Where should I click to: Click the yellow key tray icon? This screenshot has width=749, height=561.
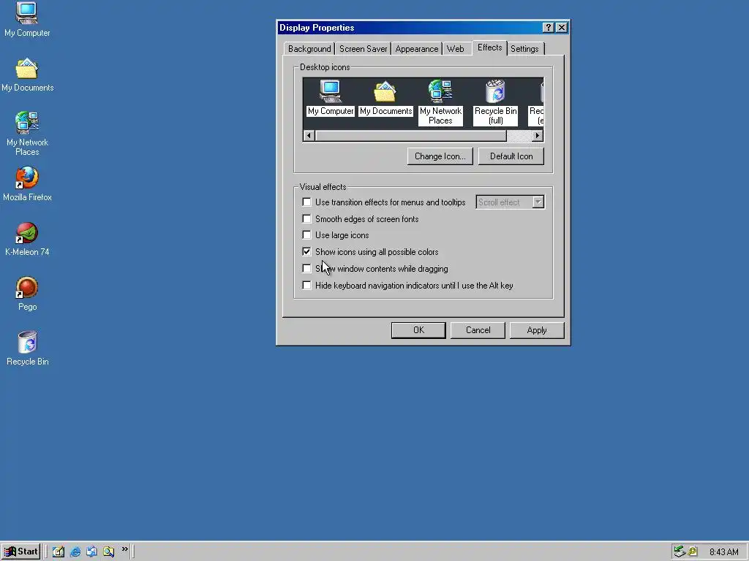[x=693, y=552]
